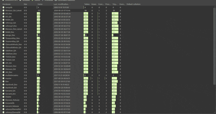Click the database icon beside JohnnyZ_Dev
216x114 pixels.
(x=3, y=26)
